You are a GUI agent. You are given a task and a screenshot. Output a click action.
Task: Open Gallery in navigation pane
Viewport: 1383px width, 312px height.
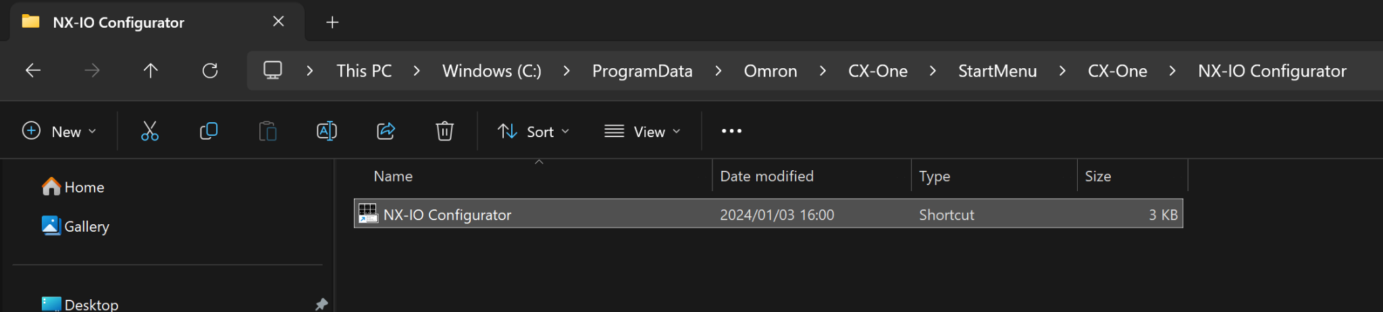coord(86,226)
